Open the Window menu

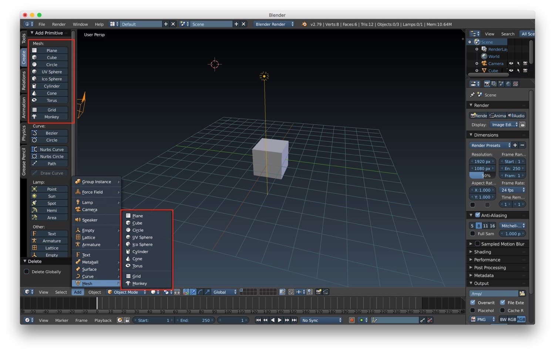tap(80, 24)
